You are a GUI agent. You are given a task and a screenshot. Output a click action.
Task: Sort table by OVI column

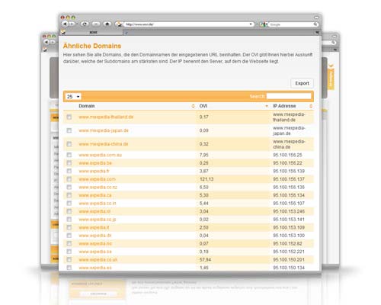203,106
